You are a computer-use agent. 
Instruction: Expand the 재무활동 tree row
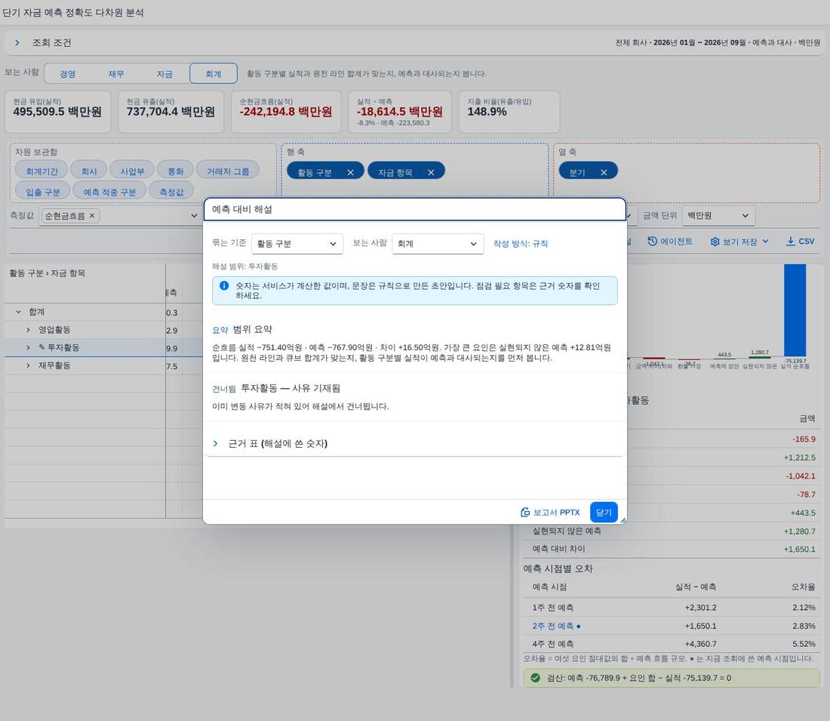(28, 365)
